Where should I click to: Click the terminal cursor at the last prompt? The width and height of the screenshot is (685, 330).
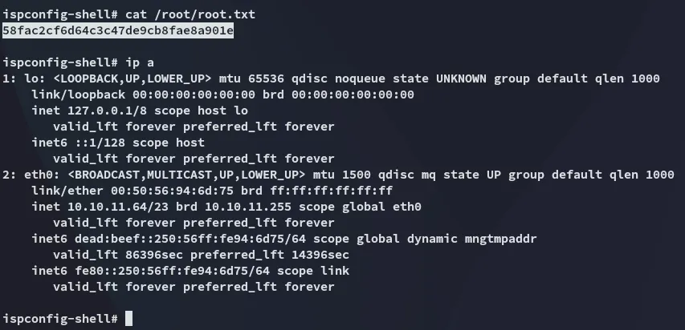click(129, 319)
